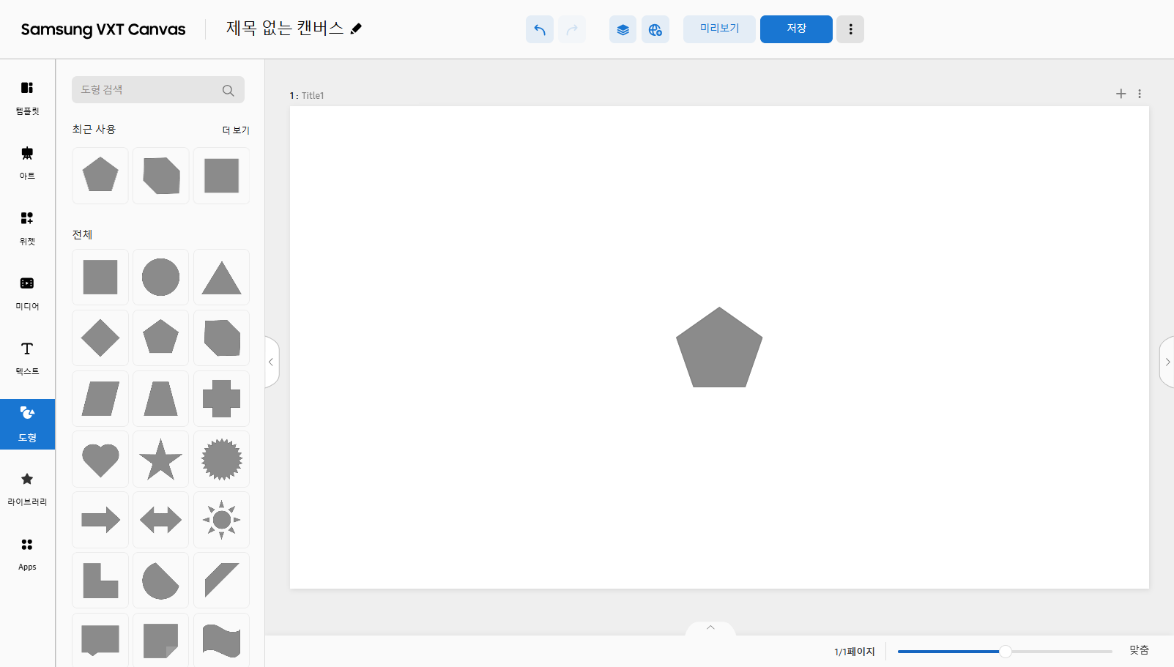Viewport: 1174px width, 667px height.
Task: Open the page options three-dot menu
Action: point(1140,94)
